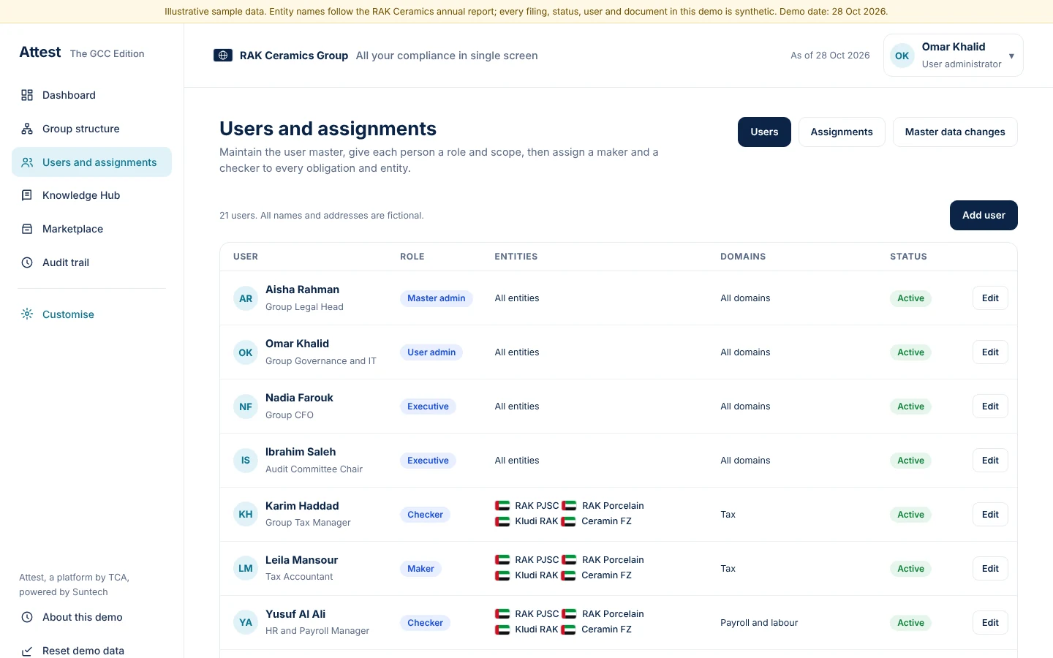
Task: Edit the Karim Haddad user row
Action: 990,515
